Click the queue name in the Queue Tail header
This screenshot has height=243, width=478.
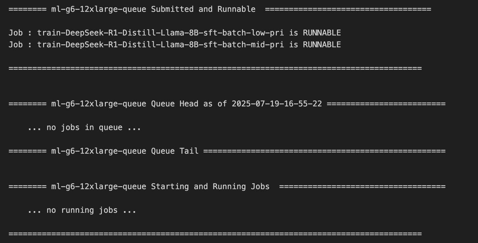tap(99, 151)
